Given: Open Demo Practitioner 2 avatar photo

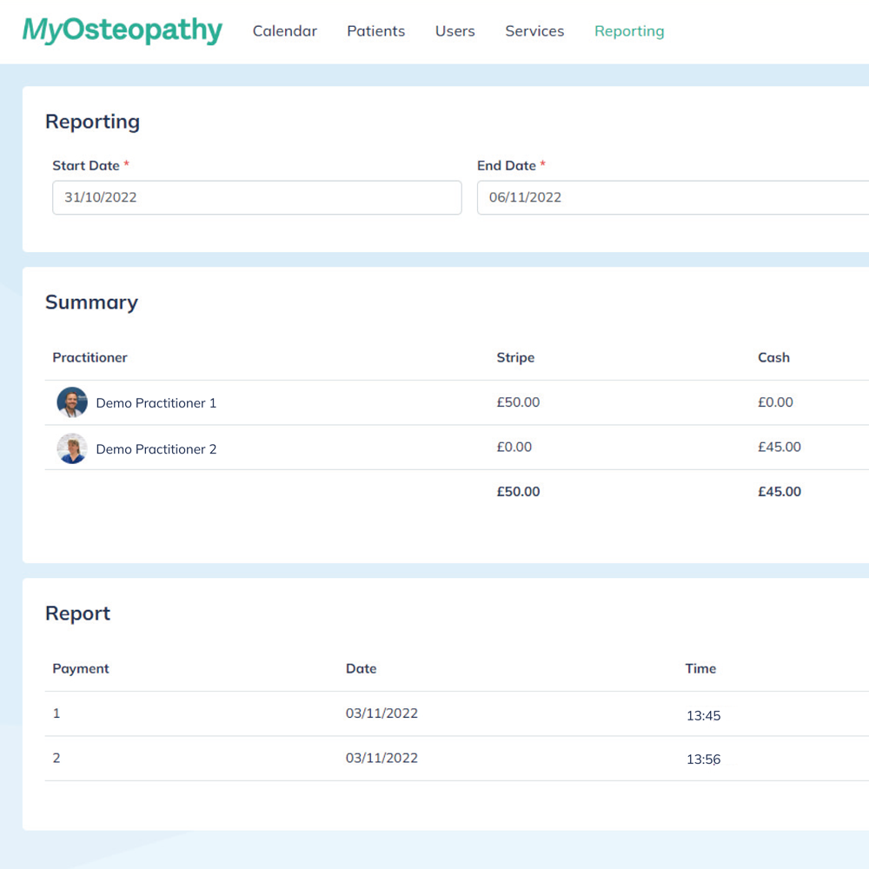Looking at the screenshot, I should click(x=72, y=448).
